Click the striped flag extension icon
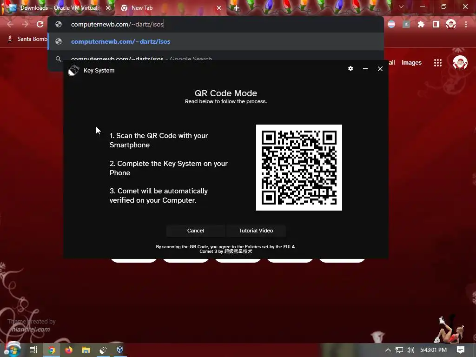The width and height of the screenshot is (476, 357). (x=391, y=24)
